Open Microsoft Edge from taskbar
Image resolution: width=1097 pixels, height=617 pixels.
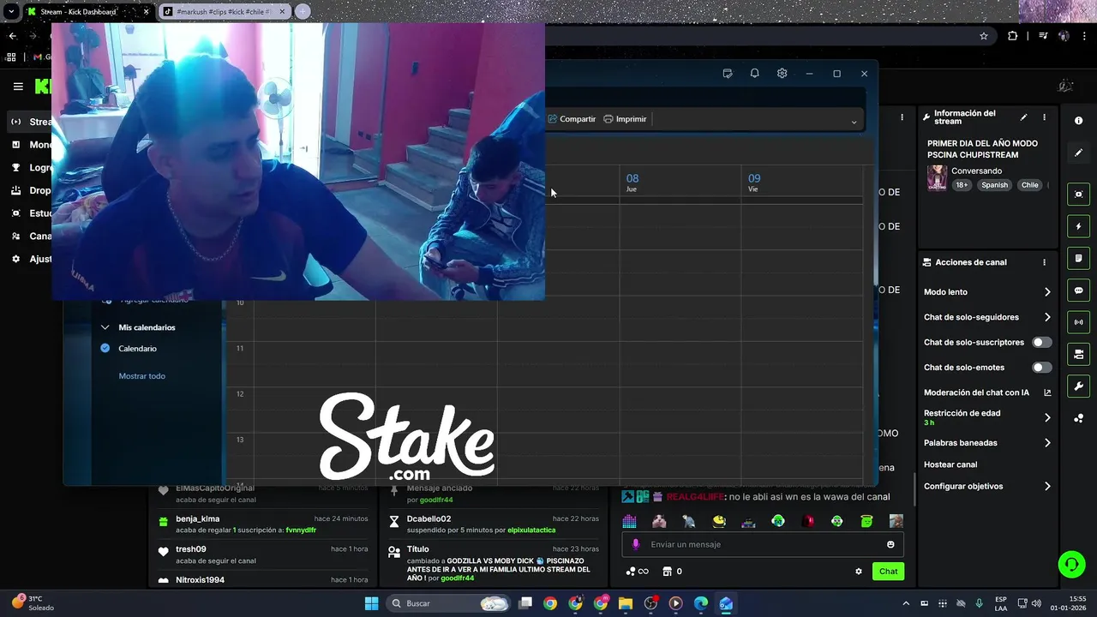click(x=701, y=603)
